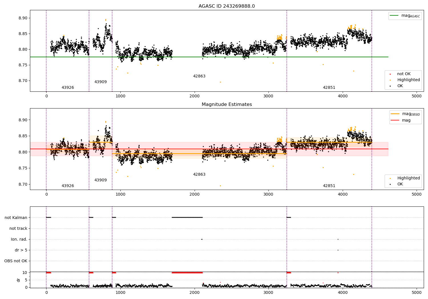
Task: Click 'OK' in the Magnitude Estimates legend
Action: [x=400, y=184]
